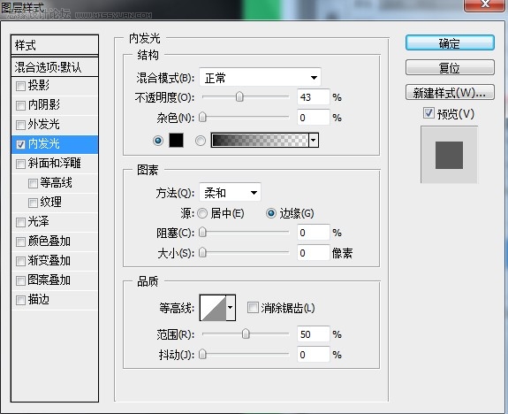The height and width of the screenshot is (414, 508).
Task: Open the gradient picker dropdown arrow
Action: coord(314,140)
